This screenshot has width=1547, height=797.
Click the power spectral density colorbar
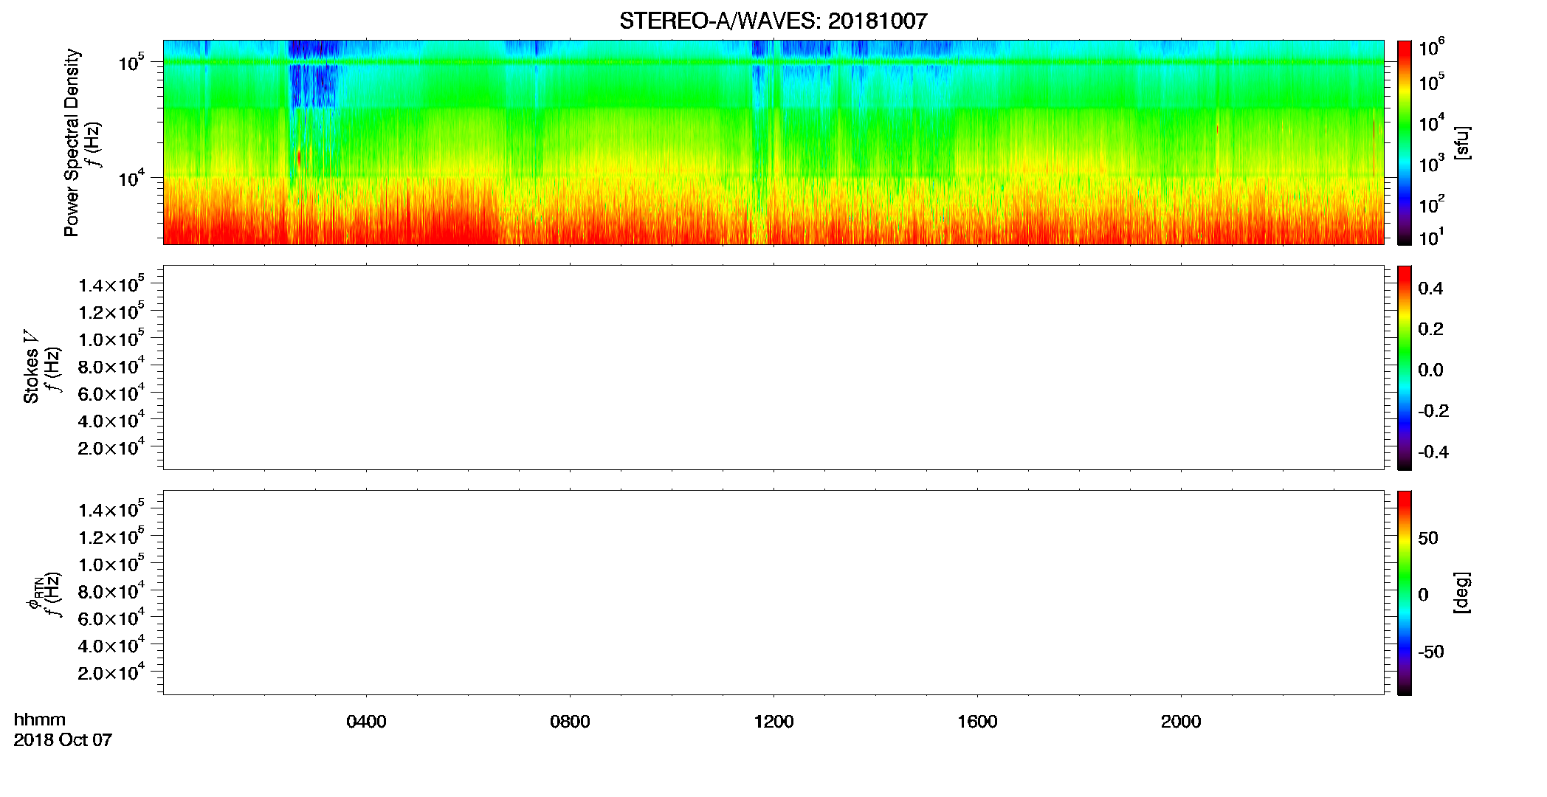[1405, 142]
